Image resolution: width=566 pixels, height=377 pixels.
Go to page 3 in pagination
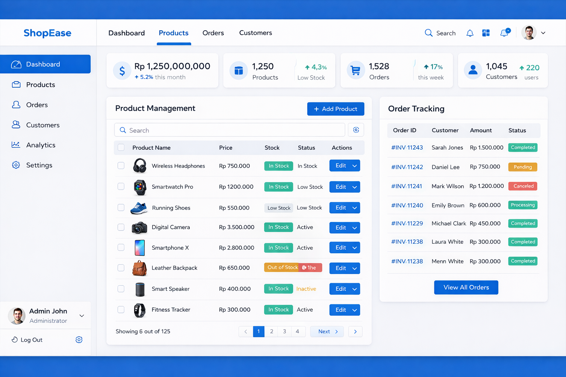[284, 331]
